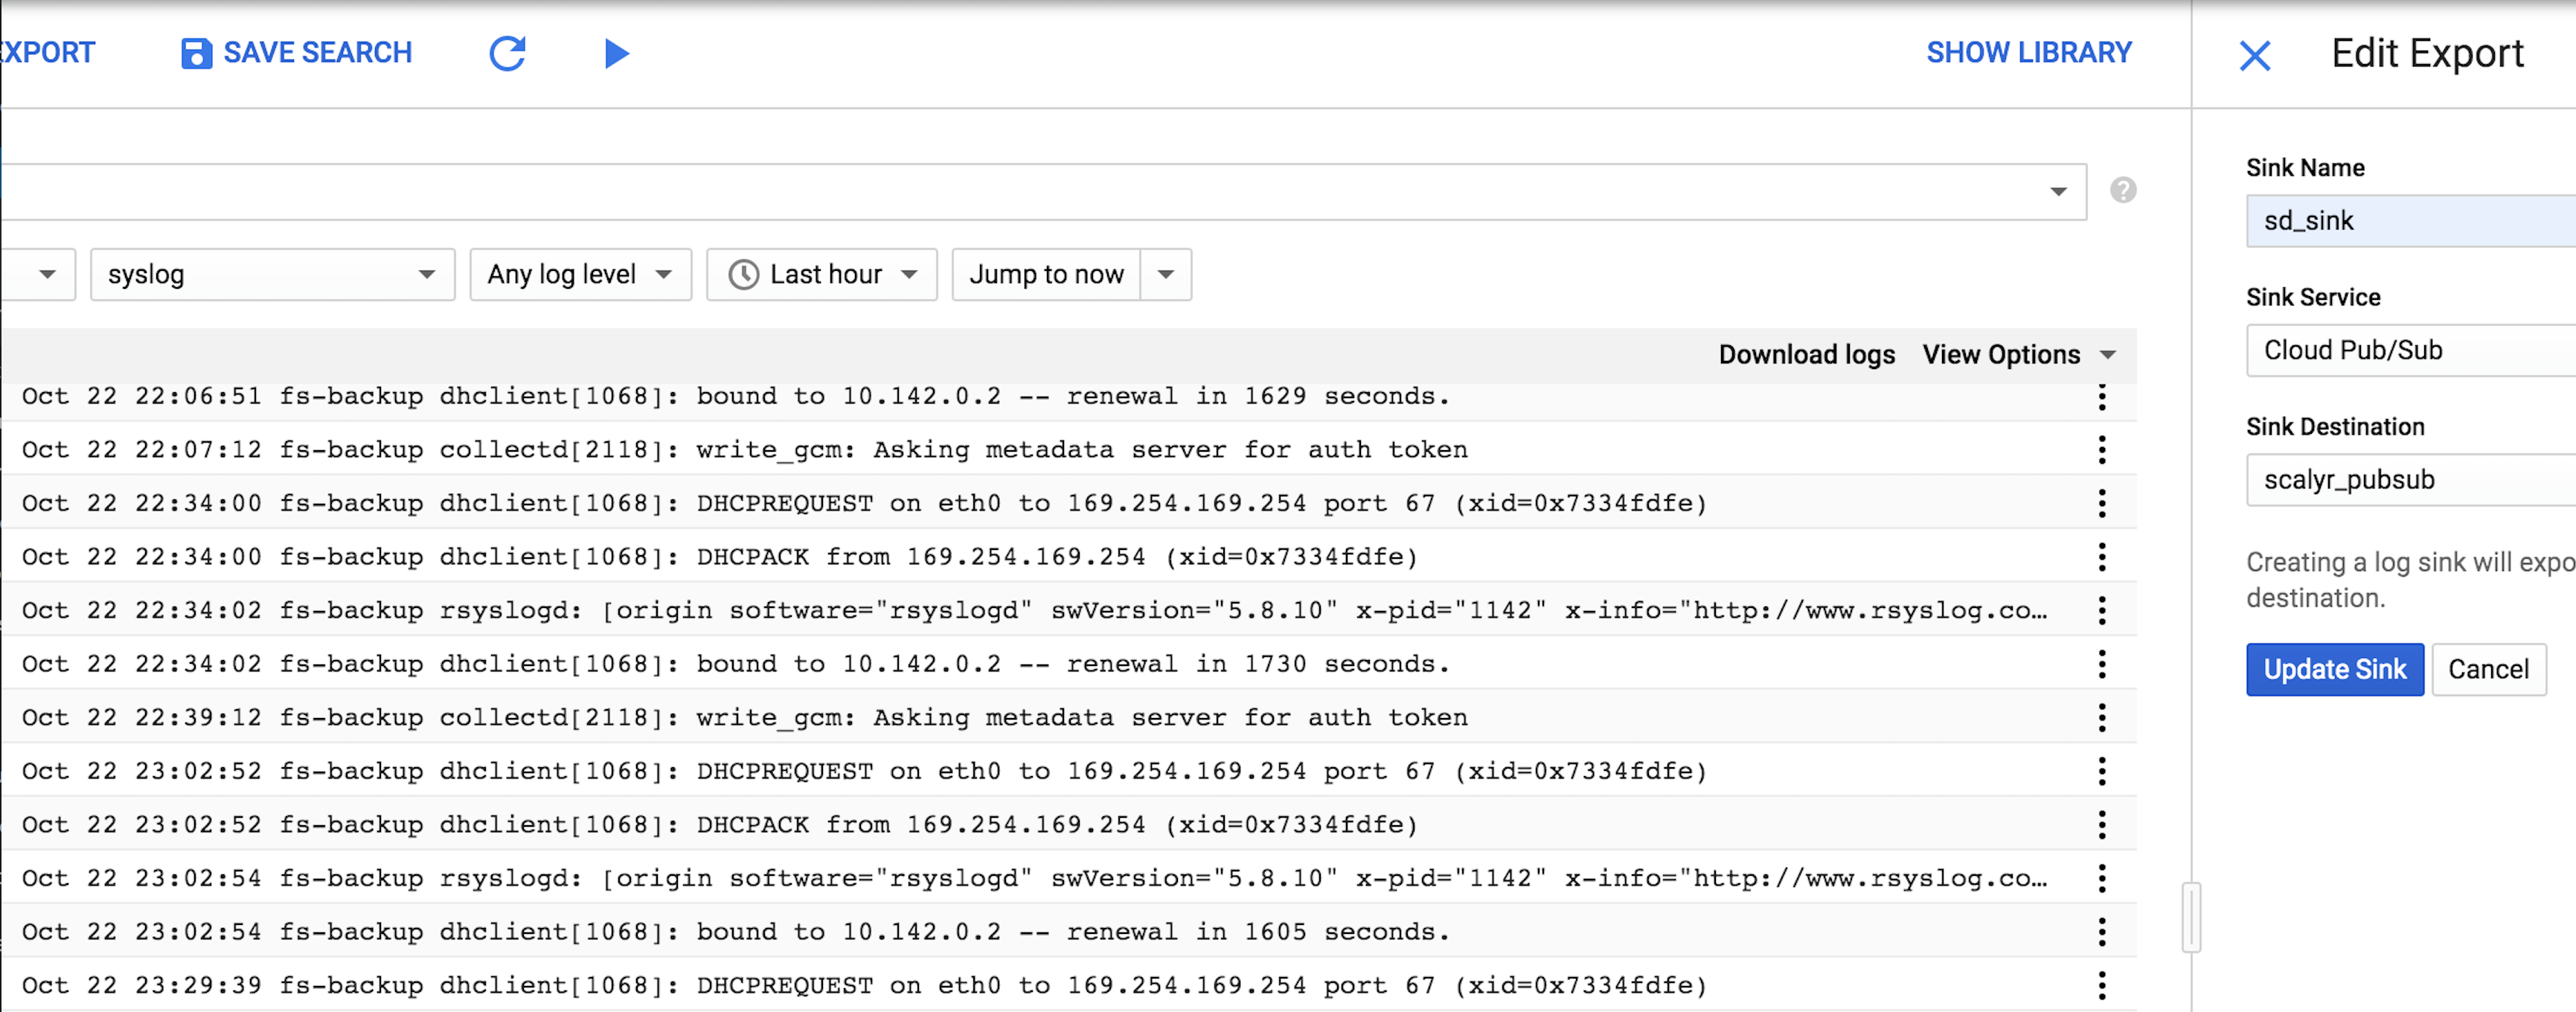Open the 22:07:12 collectd entry's more-options menu
2576x1012 pixels.
tap(2101, 450)
